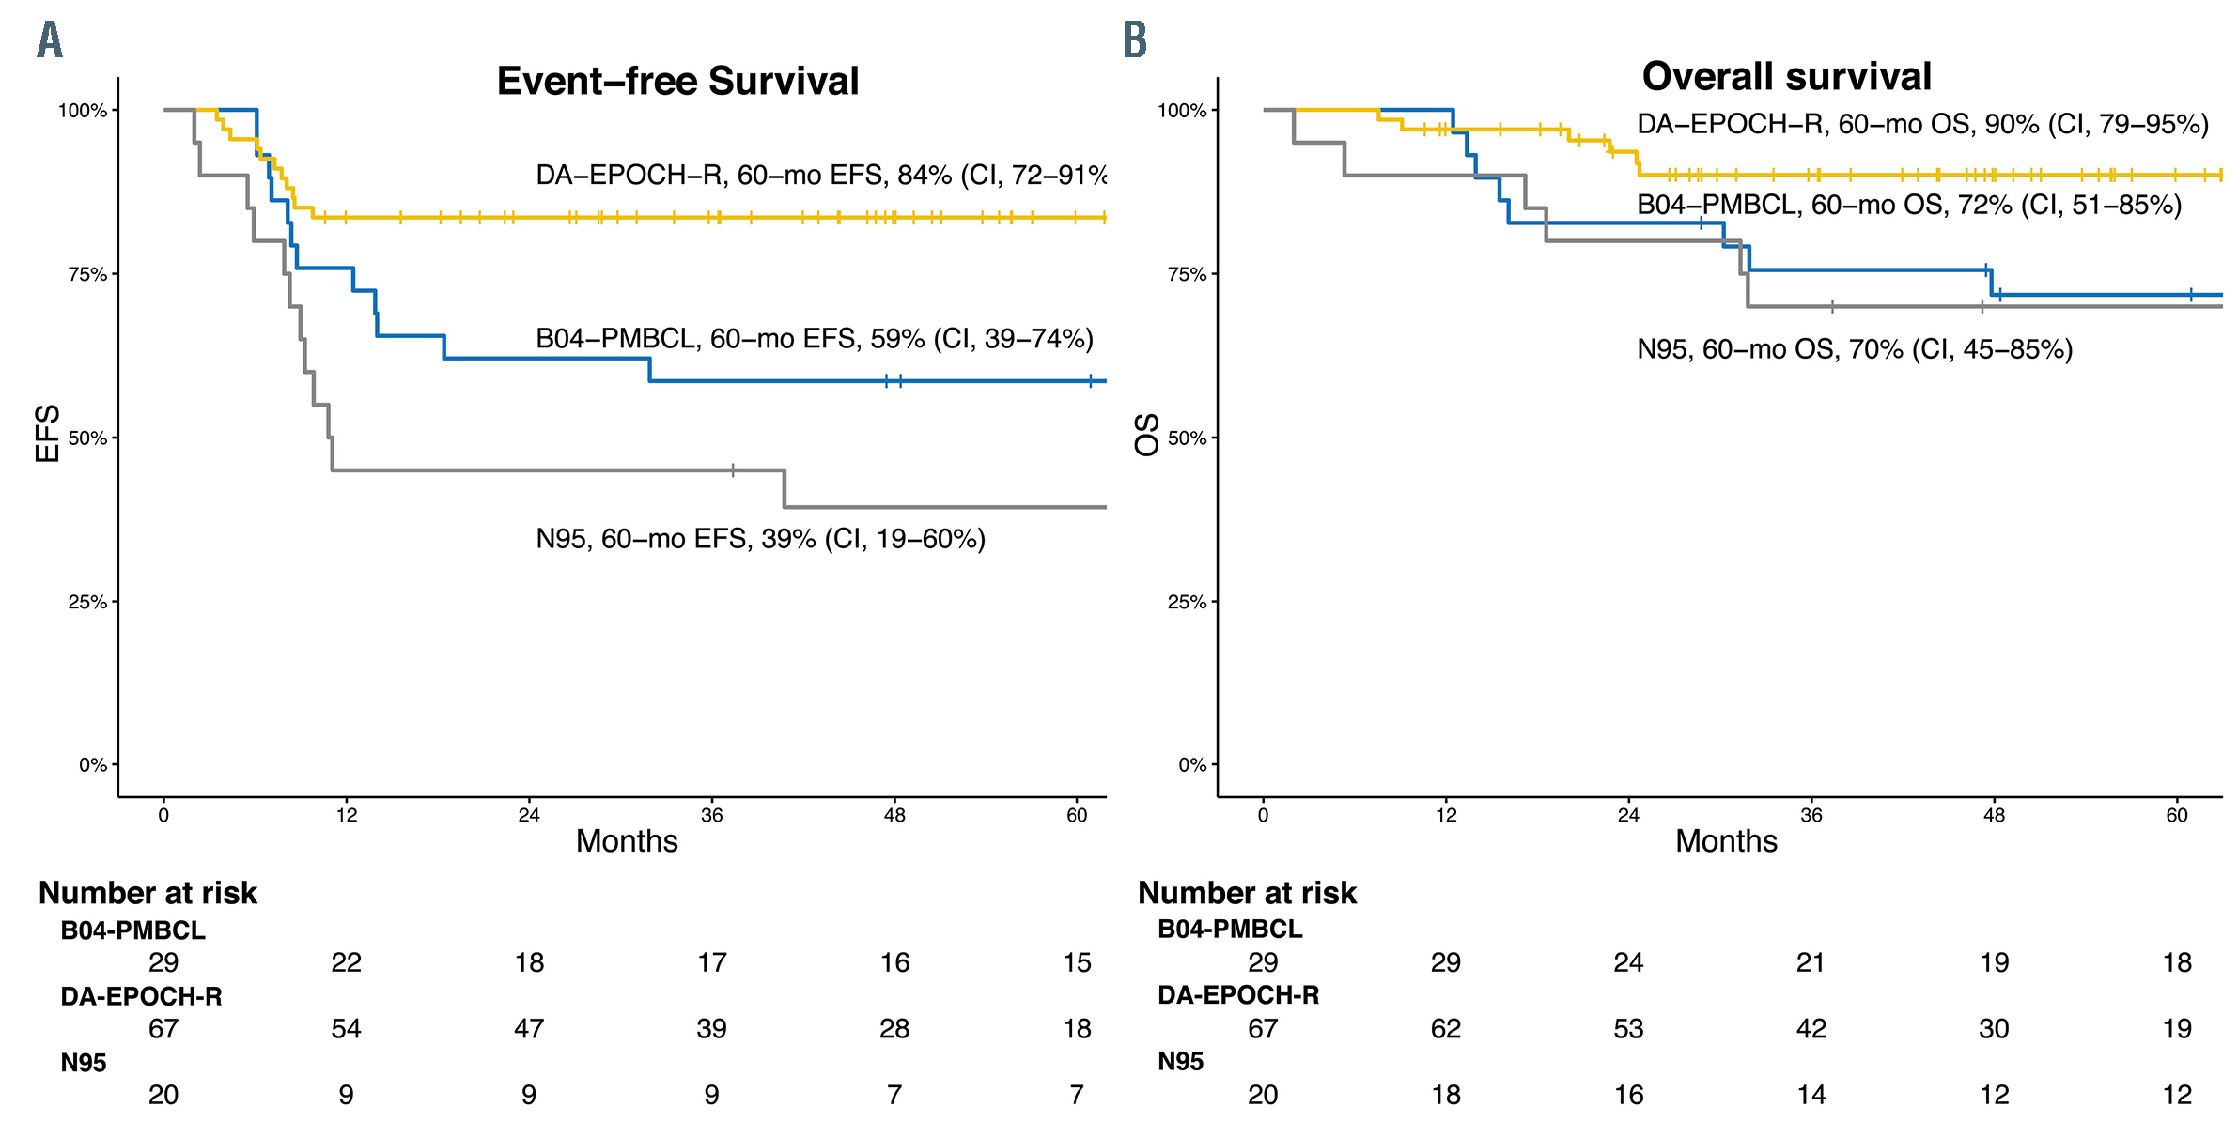Screen dimensions: 2238x1137
Task: Click the Months label under Overall survival chart
Action: click(x=1726, y=841)
